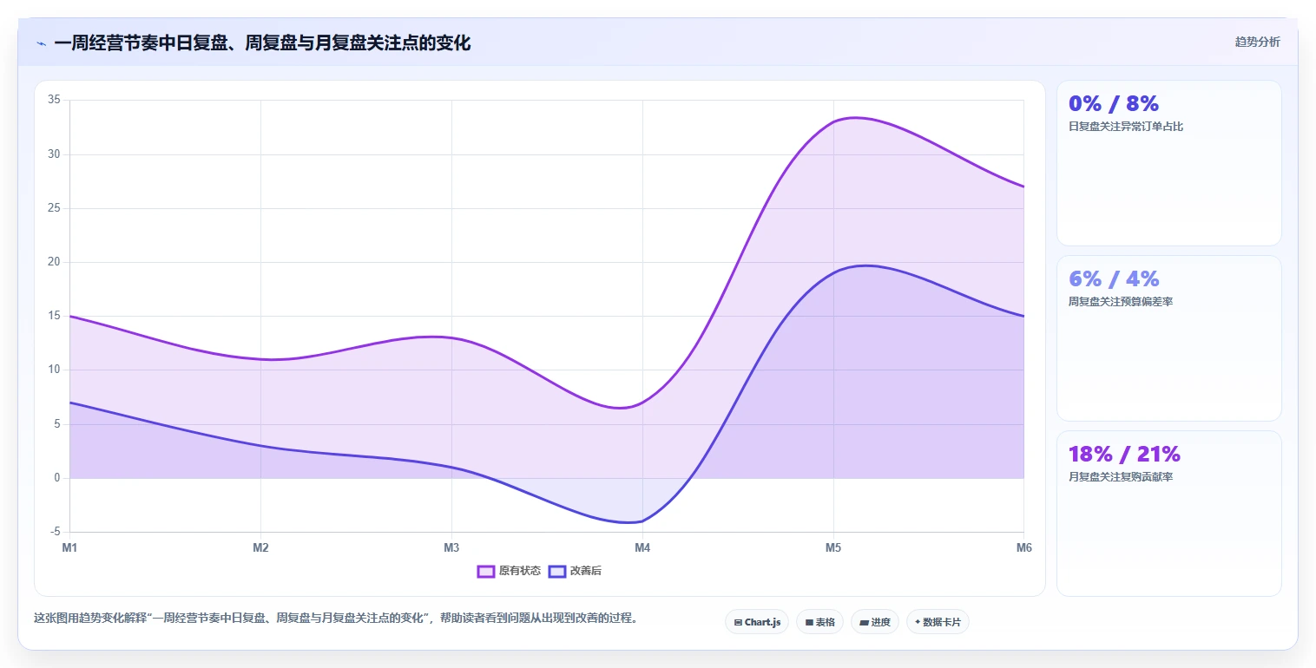Select the 数据卡片 tag chip

coord(938,622)
